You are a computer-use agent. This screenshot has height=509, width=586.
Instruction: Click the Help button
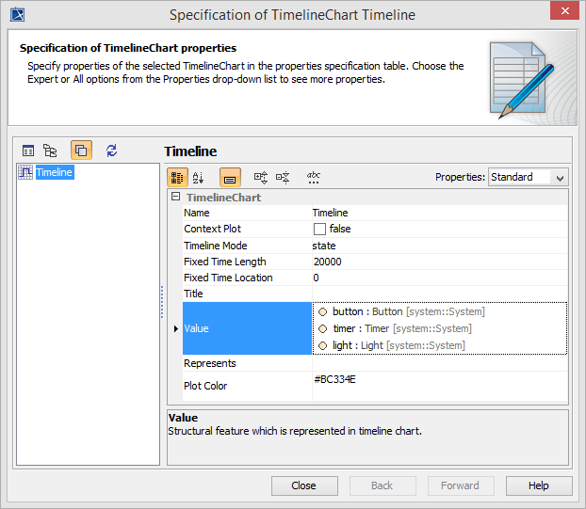539,485
